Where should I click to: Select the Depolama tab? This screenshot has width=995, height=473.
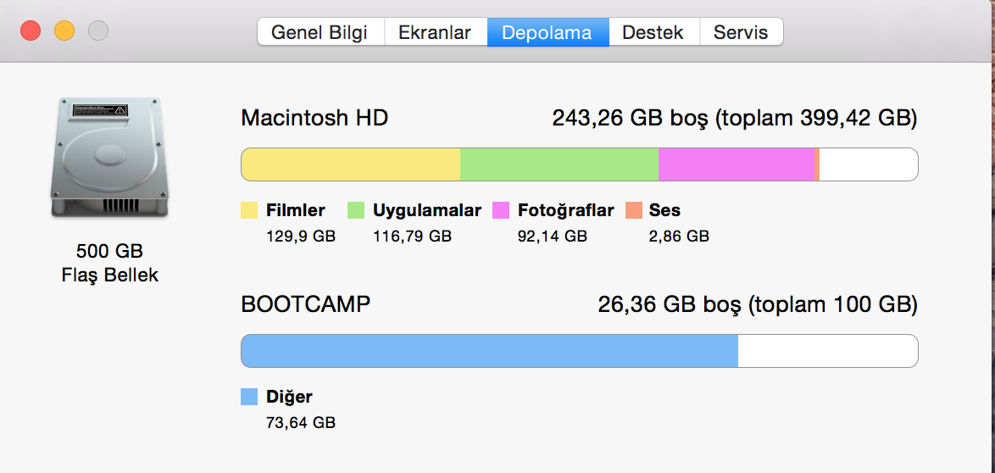coord(548,32)
